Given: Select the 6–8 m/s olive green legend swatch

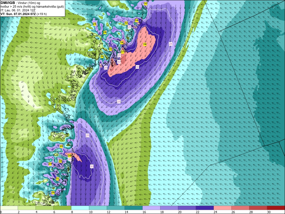Looking at the screenshot, I should tap(62, 208).
